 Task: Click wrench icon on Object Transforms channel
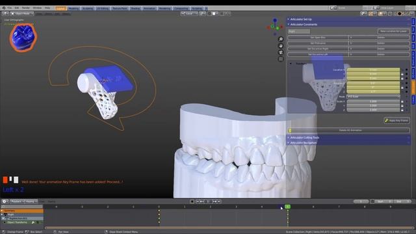point(33,222)
